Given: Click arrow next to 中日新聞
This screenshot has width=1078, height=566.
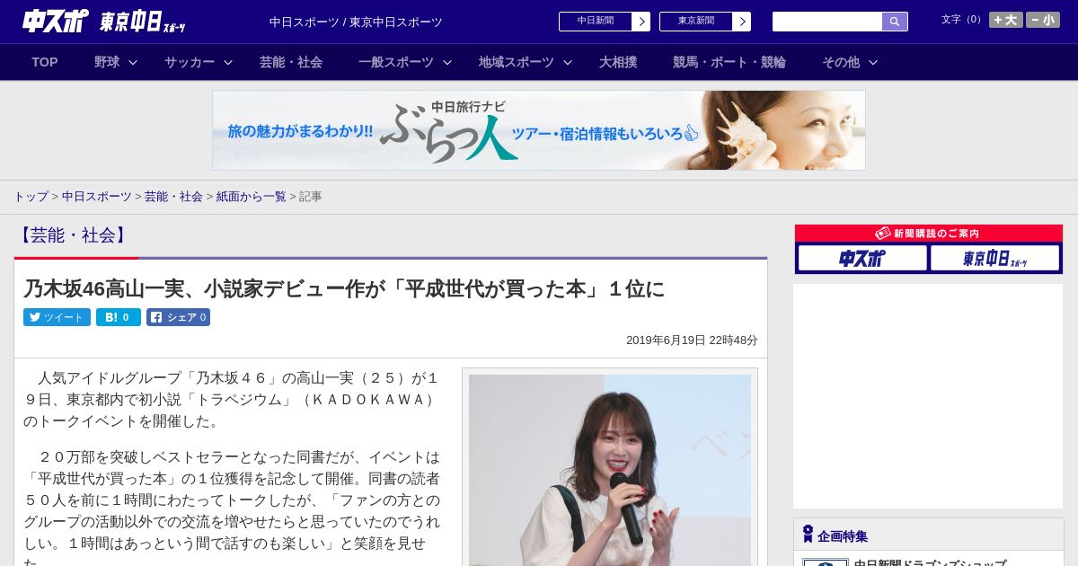Looking at the screenshot, I should coord(641,22).
